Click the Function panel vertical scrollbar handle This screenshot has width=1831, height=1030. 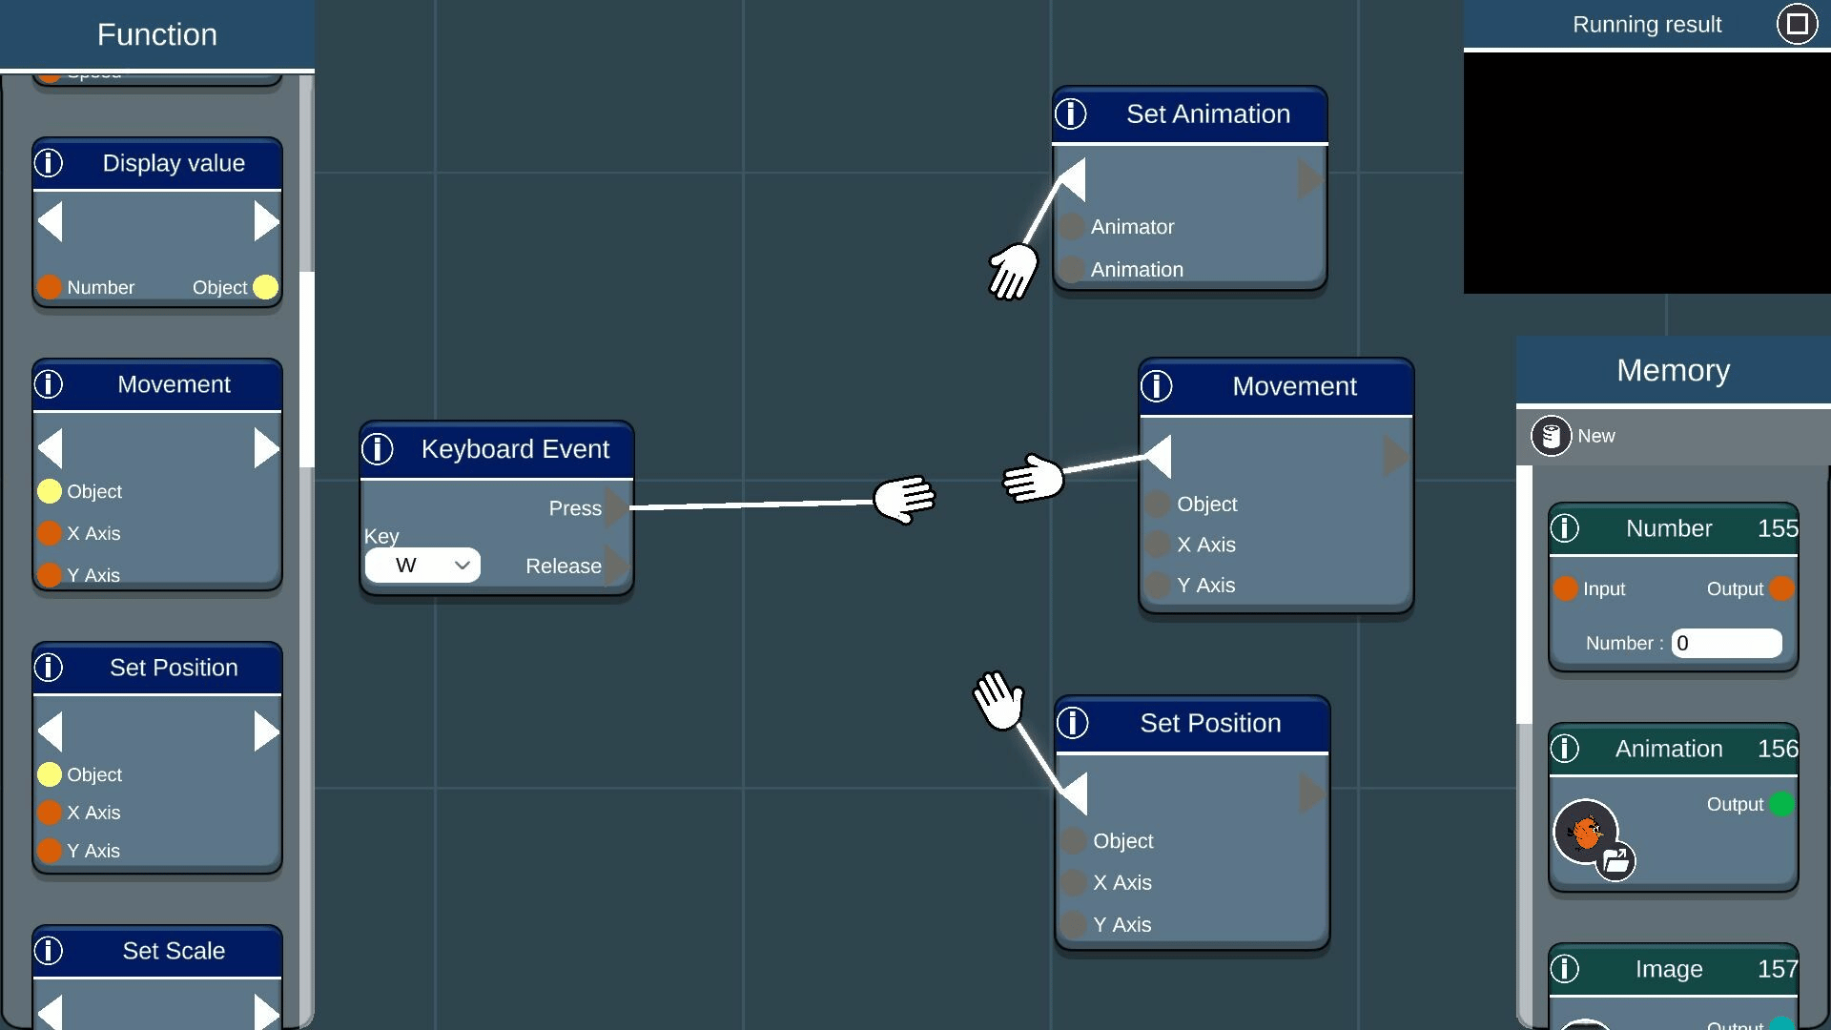(307, 369)
